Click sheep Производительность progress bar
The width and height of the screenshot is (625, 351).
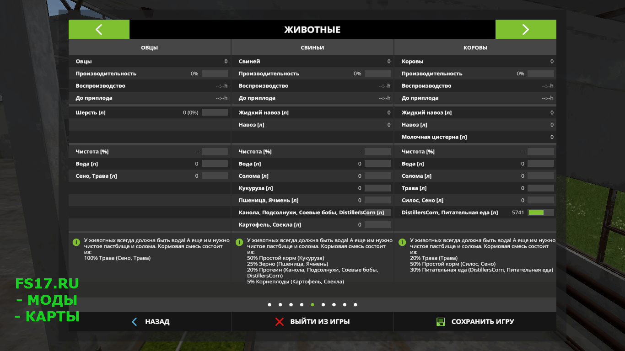(215, 74)
